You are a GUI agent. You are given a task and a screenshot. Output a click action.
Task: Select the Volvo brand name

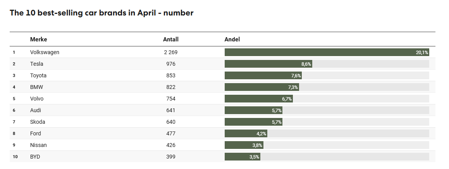[37, 99]
